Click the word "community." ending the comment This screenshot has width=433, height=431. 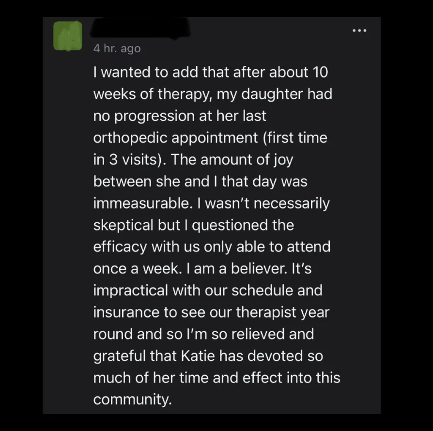[x=133, y=399]
